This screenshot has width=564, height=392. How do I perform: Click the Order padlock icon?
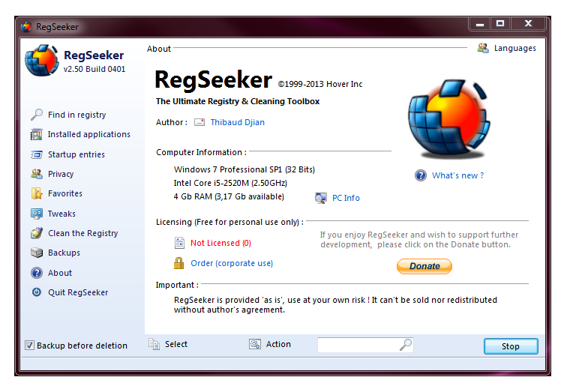[x=178, y=263]
